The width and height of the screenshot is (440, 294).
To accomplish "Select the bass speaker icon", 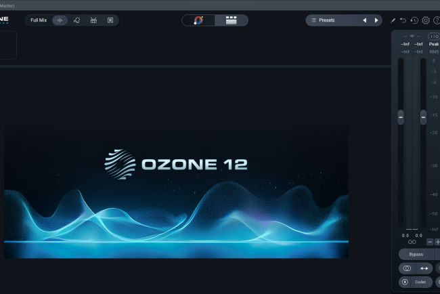I will pos(110,20).
